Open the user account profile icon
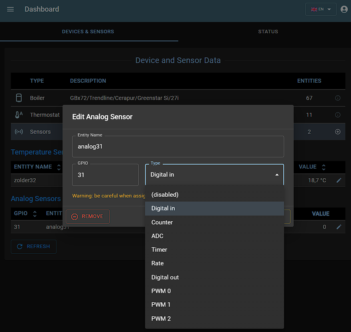The height and width of the screenshot is (332, 351). pos(344,9)
